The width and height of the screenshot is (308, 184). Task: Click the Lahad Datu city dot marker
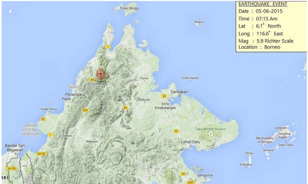coord(190,145)
